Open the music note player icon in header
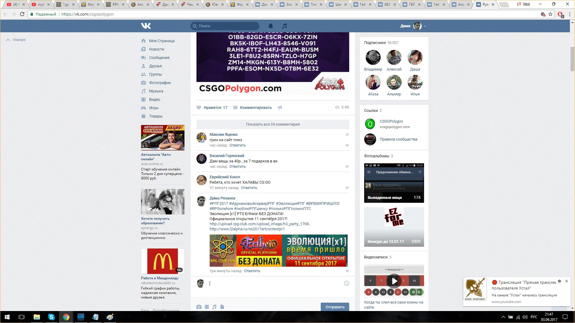The width and height of the screenshot is (575, 323). (285, 26)
